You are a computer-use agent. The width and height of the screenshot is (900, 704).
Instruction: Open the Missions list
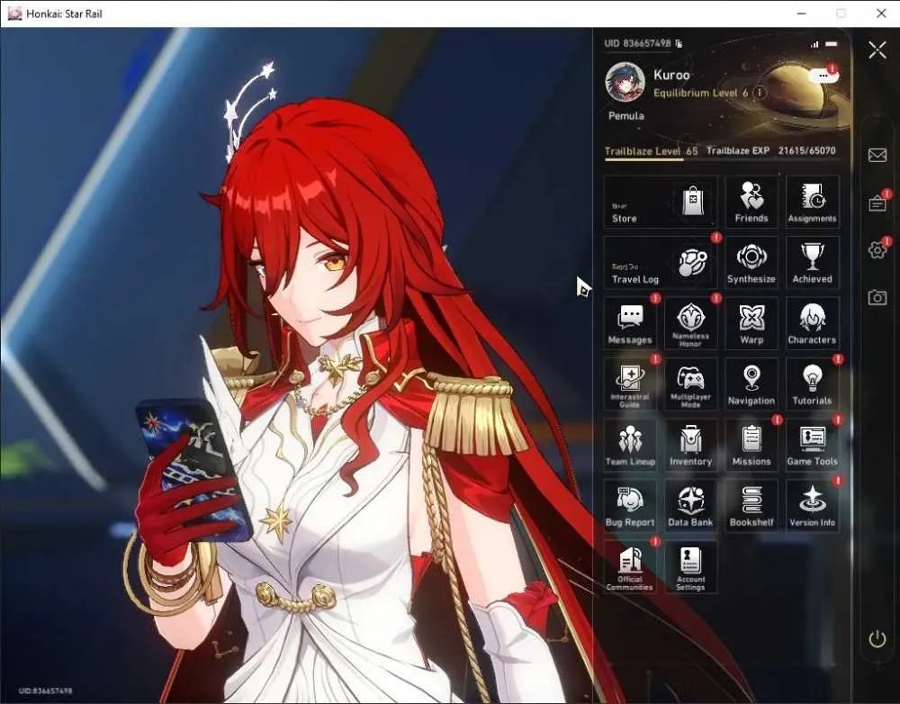tap(751, 446)
